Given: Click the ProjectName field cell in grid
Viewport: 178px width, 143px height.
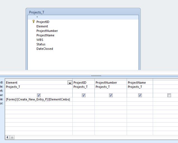Looking at the screenshot, I should (140, 83).
